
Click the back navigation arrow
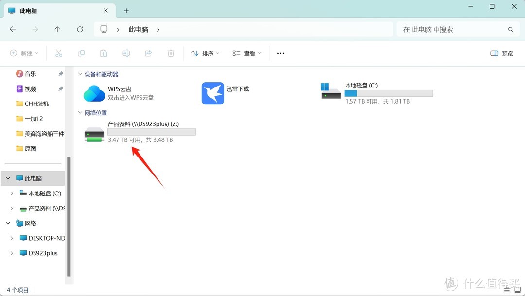pos(13,29)
